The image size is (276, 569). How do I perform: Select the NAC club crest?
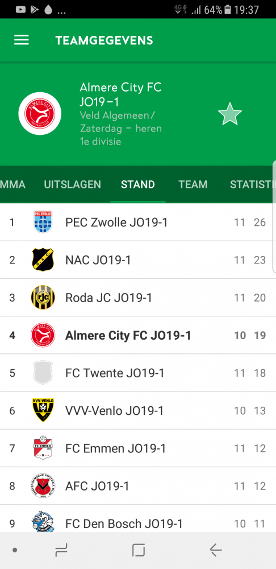click(43, 260)
